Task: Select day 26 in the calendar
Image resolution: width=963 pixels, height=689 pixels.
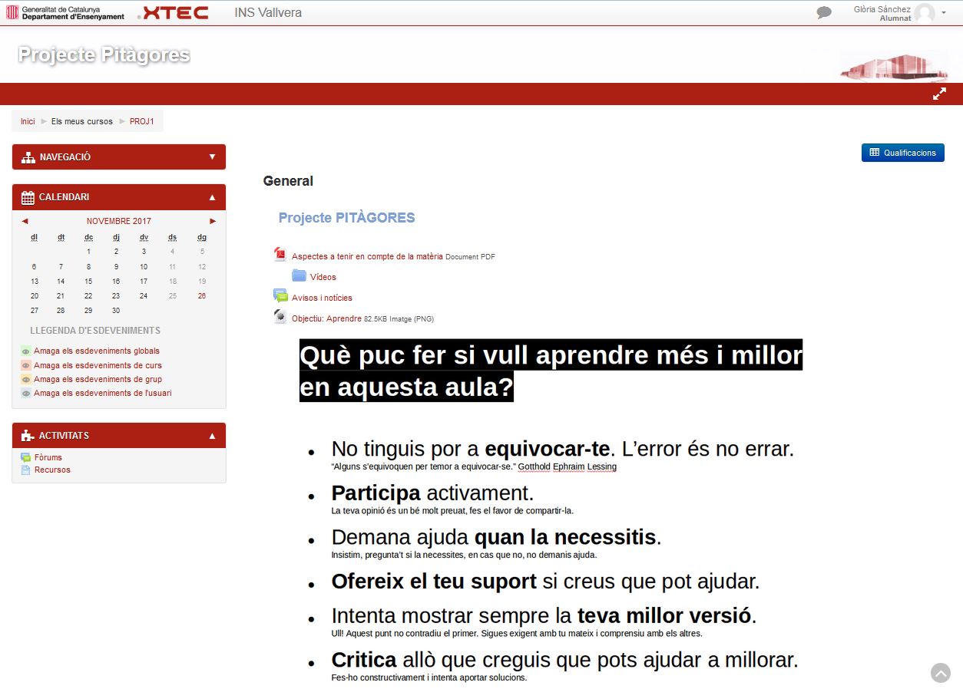Action: pyautogui.click(x=202, y=296)
